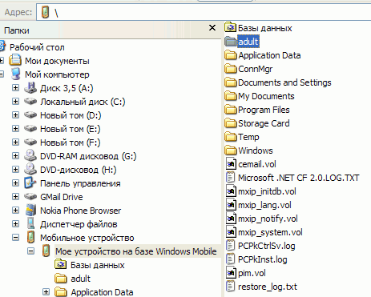This screenshot has width=371, height=297.
Task: Select Рабочий стол in folder tree
Action: [x=37, y=47]
